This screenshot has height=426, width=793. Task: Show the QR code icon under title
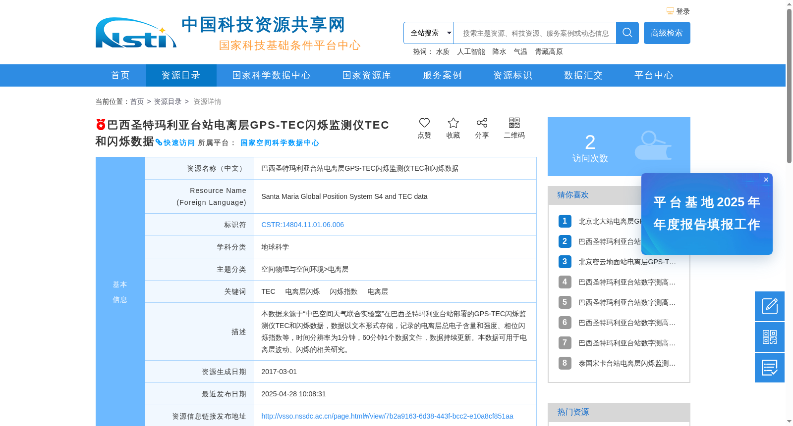[x=514, y=123]
